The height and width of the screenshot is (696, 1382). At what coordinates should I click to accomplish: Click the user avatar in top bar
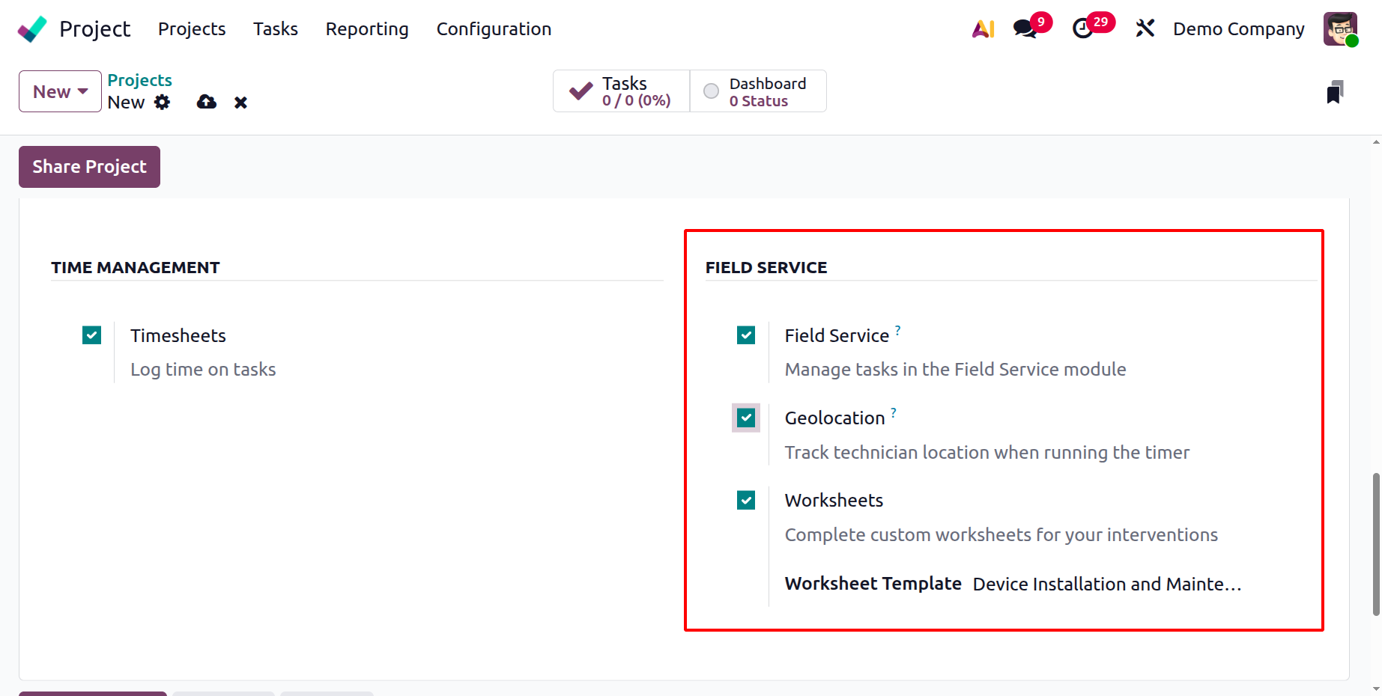1339,29
